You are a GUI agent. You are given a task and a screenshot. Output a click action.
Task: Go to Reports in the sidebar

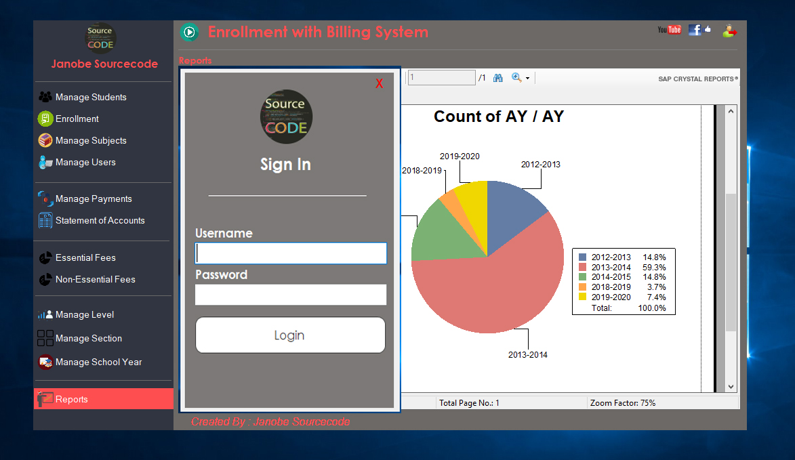(x=72, y=399)
